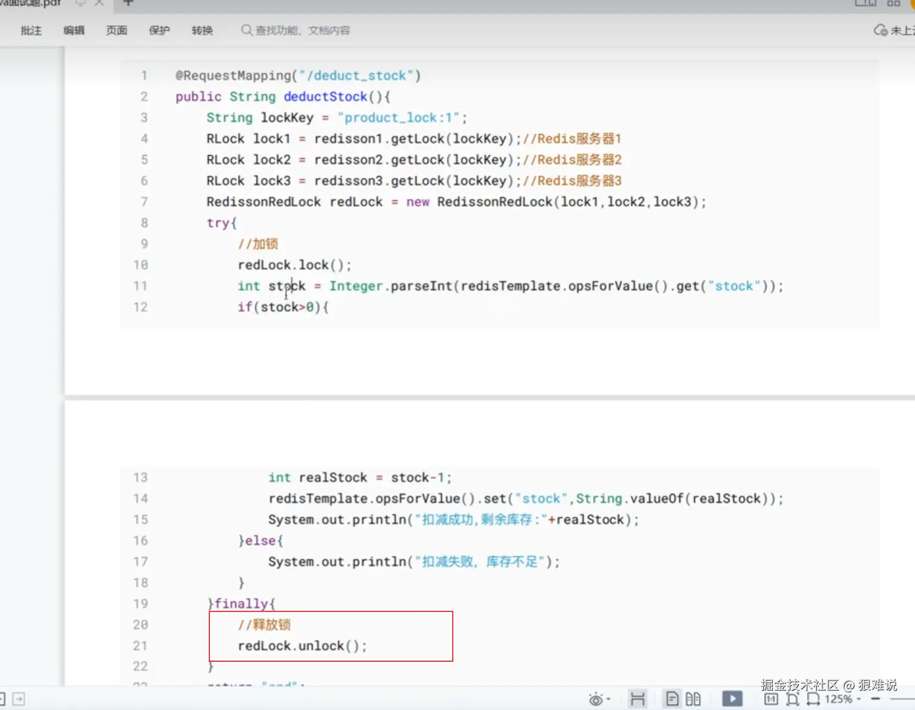Expand the sidebar with the arrow icon

(19, 699)
